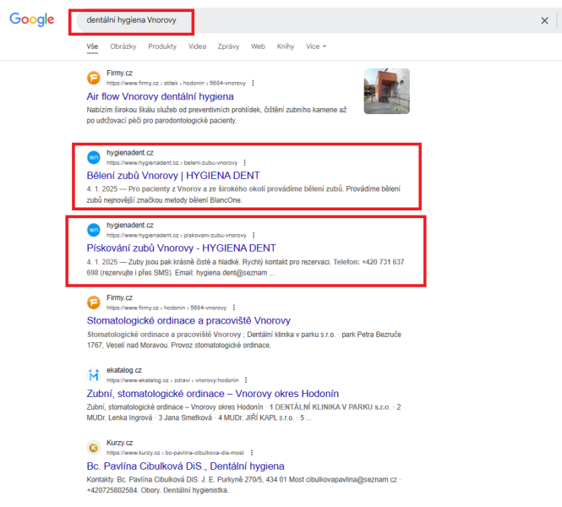Screen dimensions: 562x507
Task: Select the Web tab
Action: point(258,46)
